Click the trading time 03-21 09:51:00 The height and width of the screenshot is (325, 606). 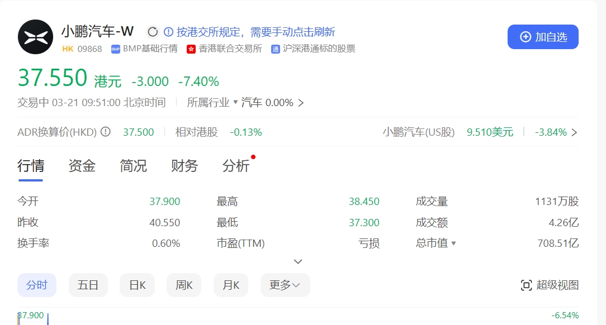tap(86, 103)
